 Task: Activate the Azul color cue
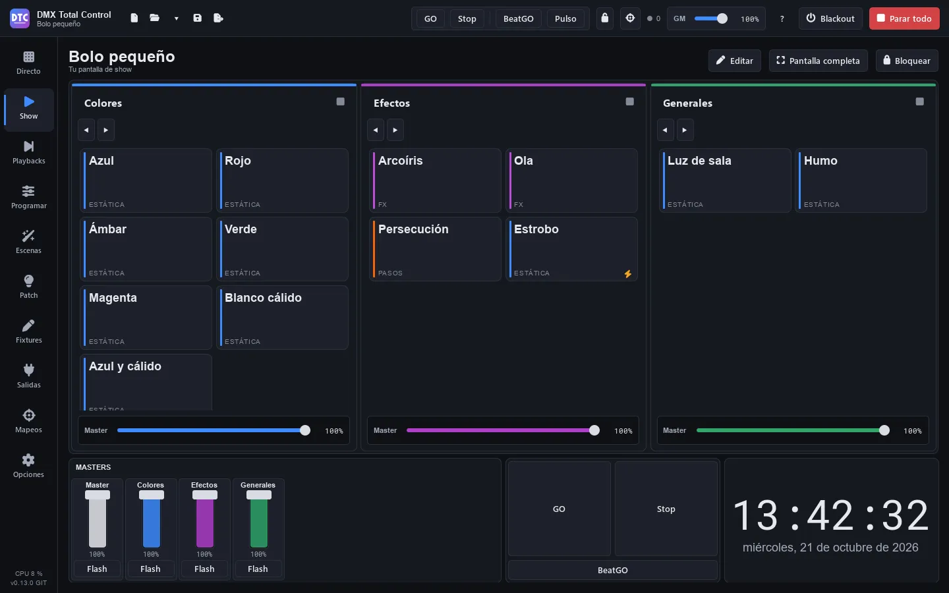[x=146, y=181]
